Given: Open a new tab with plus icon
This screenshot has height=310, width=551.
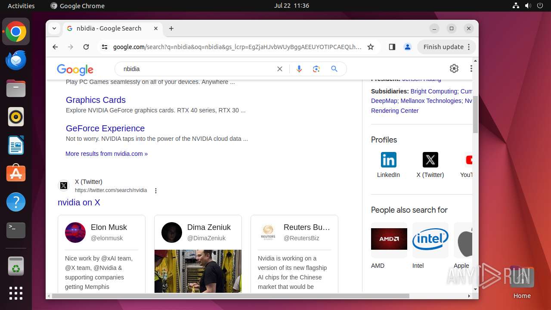Looking at the screenshot, I should click(171, 28).
